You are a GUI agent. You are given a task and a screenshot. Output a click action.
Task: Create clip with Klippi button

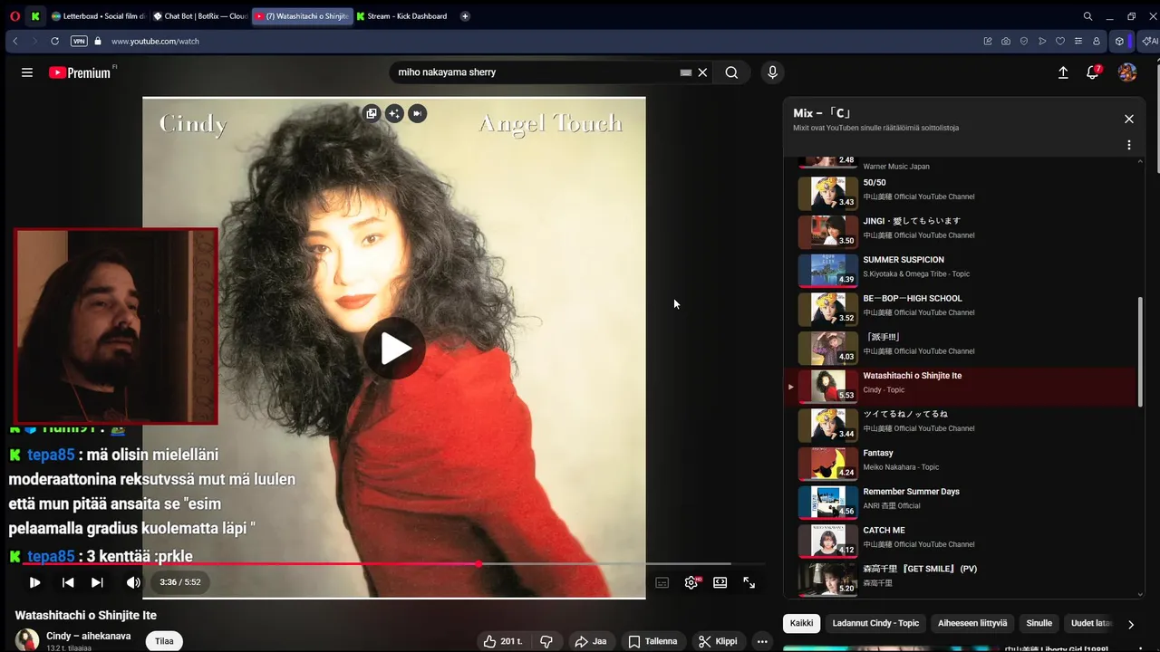(x=717, y=641)
